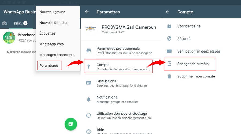
Task: Tap the storefront icon for Paramètres professionnels
Action: pyautogui.click(x=89, y=50)
